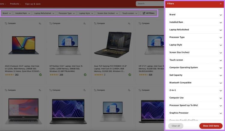The height and width of the screenshot is (131, 225).
Task: Expand Bluetooth Compatible filter section
Action: coord(195,83)
